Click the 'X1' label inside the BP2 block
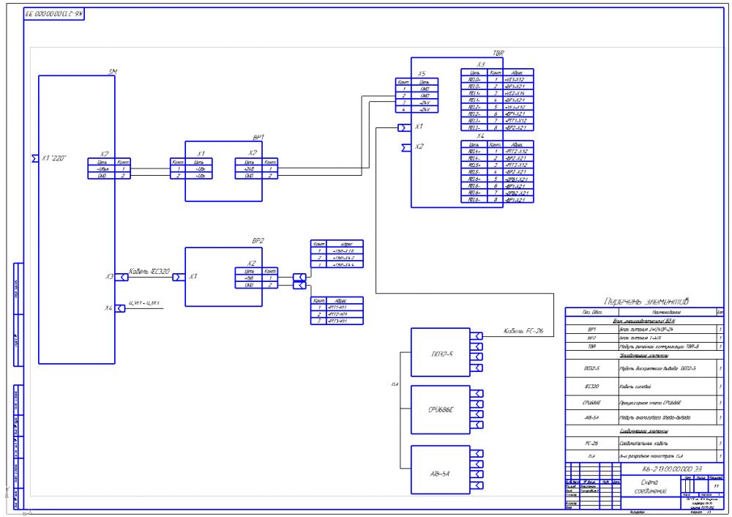Viewport: 732px width, 517px height. (x=193, y=277)
